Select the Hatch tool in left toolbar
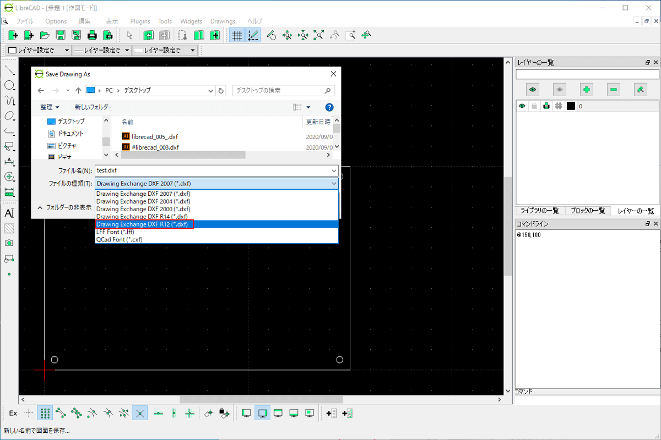The image size is (661, 440). [x=9, y=228]
